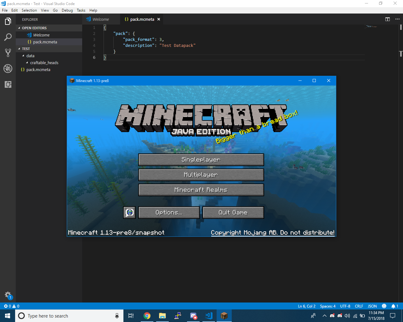403x322 pixels.
Task: Click the Manage gear icon
Action: (8, 295)
